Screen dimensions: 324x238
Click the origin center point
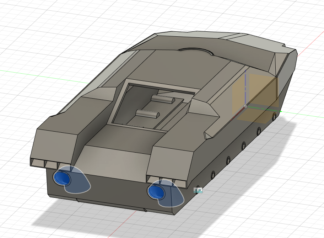(x=245, y=106)
